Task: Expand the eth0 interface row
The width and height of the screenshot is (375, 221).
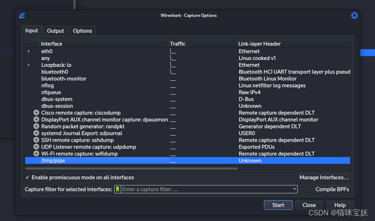Action: [29, 51]
